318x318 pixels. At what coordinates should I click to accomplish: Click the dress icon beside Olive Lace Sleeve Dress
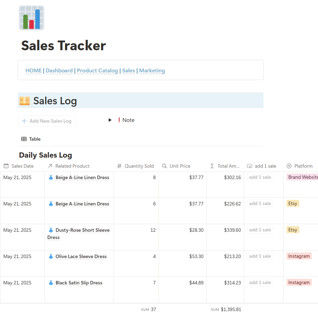pyautogui.click(x=51, y=256)
